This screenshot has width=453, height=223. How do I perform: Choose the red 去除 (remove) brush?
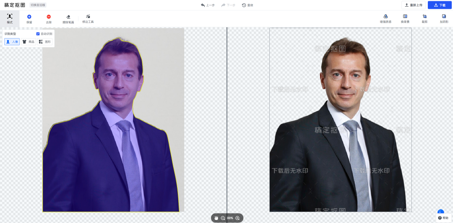click(x=49, y=19)
